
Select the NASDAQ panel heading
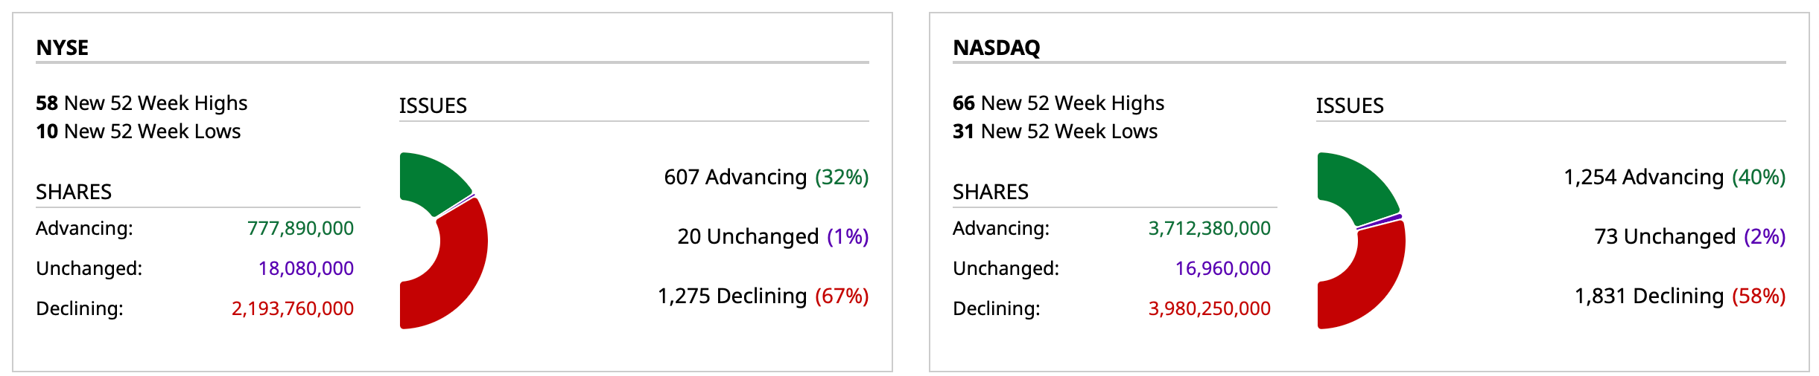997,48
